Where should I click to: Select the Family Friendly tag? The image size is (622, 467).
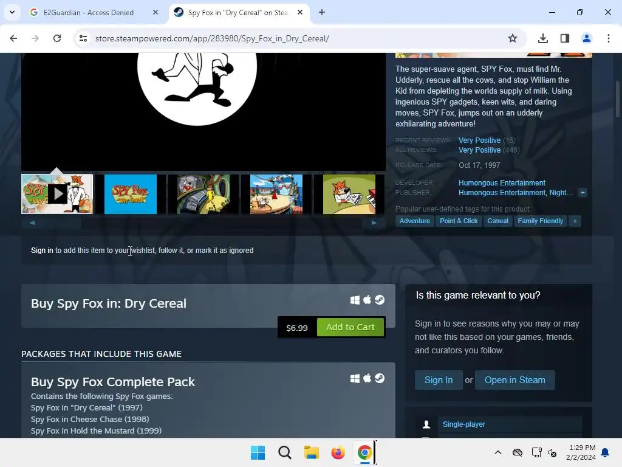tap(540, 221)
